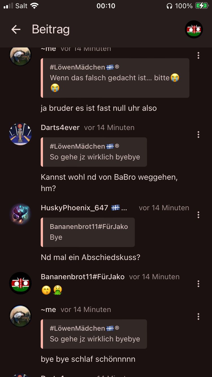The width and height of the screenshot is (212, 377).
Task: View HuskyPhoenix_647's avatar
Action: tap(20, 214)
